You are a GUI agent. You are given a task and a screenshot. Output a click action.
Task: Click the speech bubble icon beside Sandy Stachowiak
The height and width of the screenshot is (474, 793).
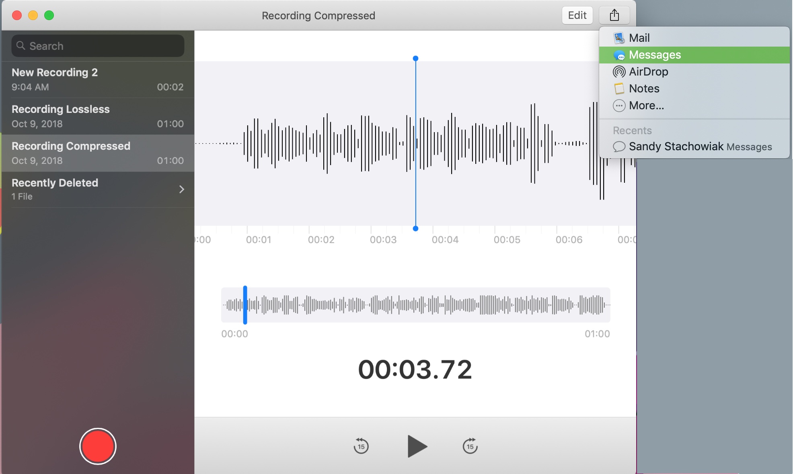pos(619,147)
